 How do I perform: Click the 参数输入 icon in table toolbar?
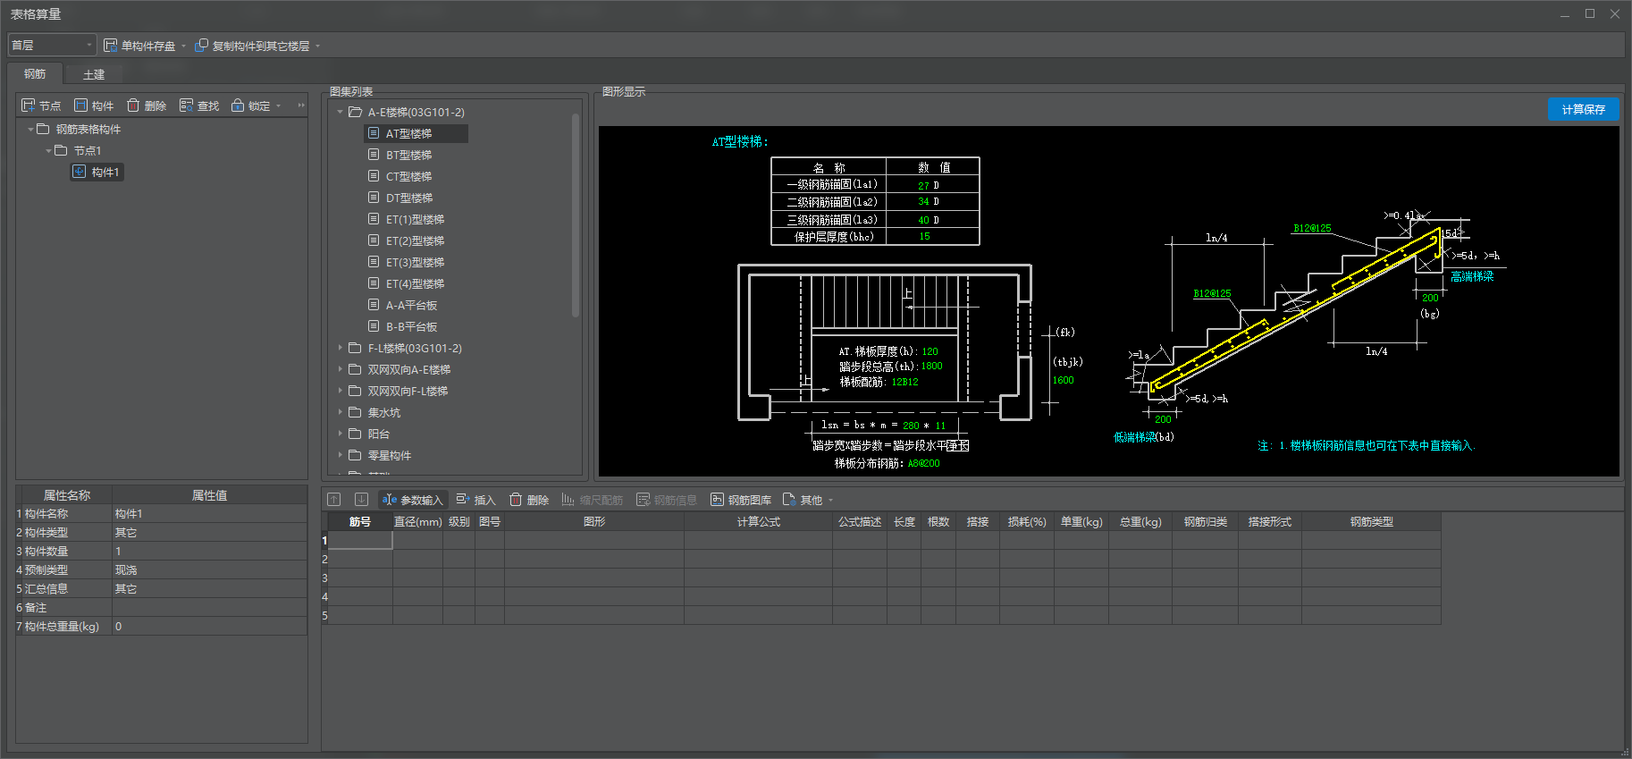(389, 500)
